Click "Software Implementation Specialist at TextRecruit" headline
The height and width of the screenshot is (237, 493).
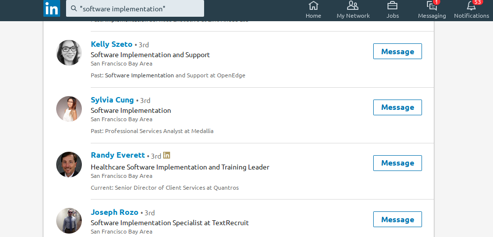[x=170, y=223]
